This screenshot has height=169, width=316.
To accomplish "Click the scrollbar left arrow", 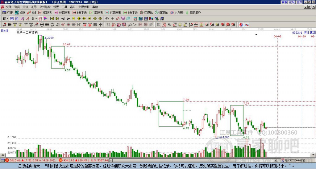I will (x=111, y=160).
